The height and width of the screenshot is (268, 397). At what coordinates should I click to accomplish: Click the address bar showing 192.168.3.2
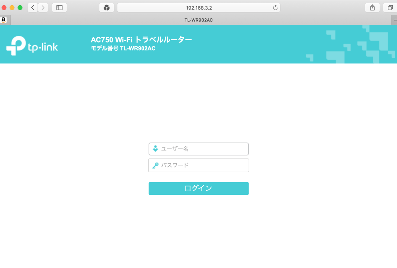pyautogui.click(x=198, y=7)
